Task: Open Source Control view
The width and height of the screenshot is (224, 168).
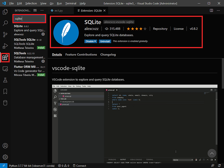Action: [x=5, y=34]
